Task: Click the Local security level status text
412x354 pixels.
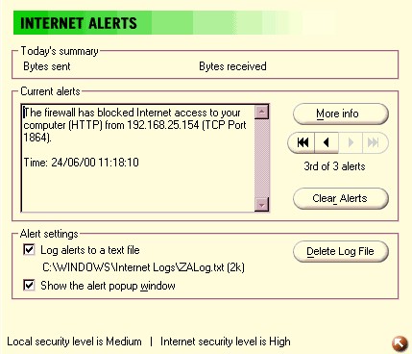Action: 74,341
